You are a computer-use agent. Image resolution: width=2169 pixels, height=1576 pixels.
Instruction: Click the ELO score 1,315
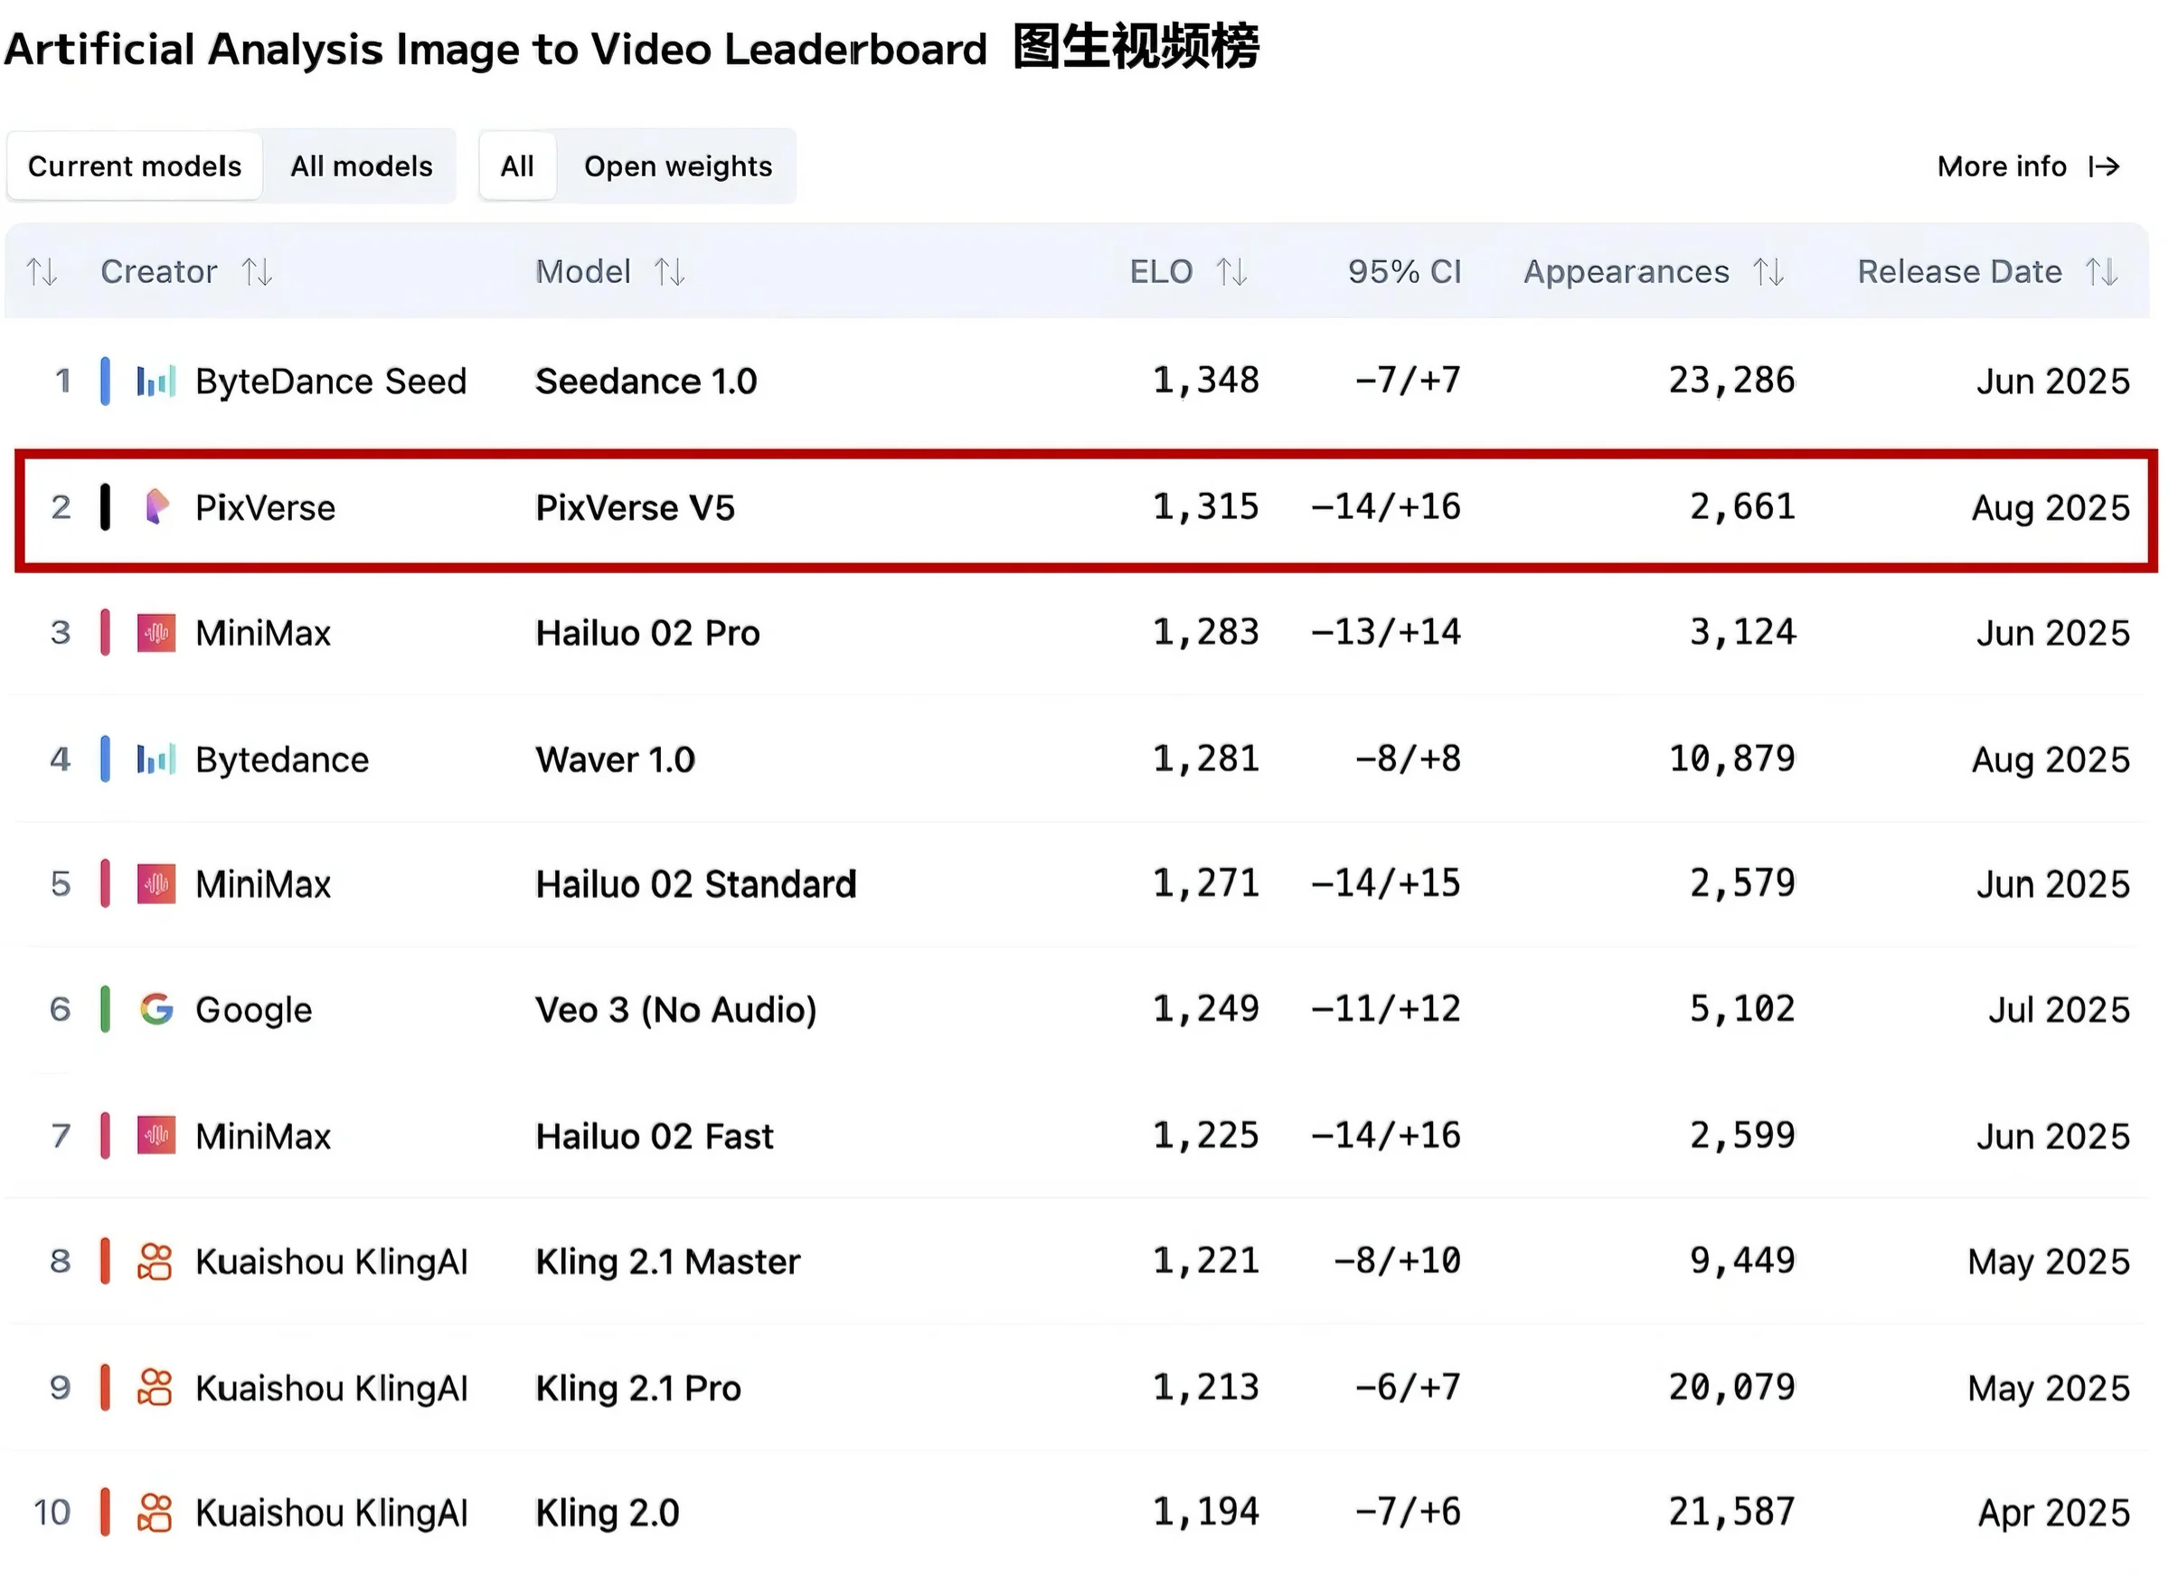pyautogui.click(x=1205, y=507)
